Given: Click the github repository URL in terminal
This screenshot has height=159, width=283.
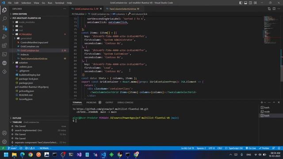Looking at the screenshot, I should 112,109.
